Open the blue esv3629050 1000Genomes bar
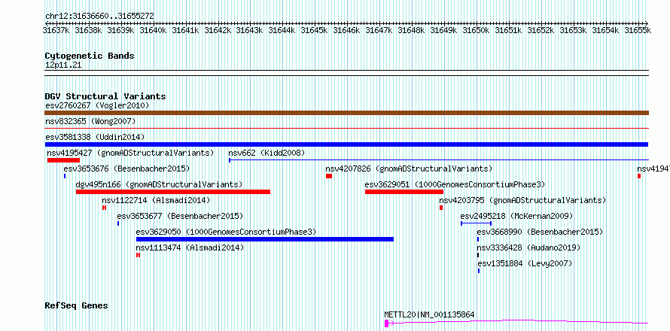 pos(265,239)
